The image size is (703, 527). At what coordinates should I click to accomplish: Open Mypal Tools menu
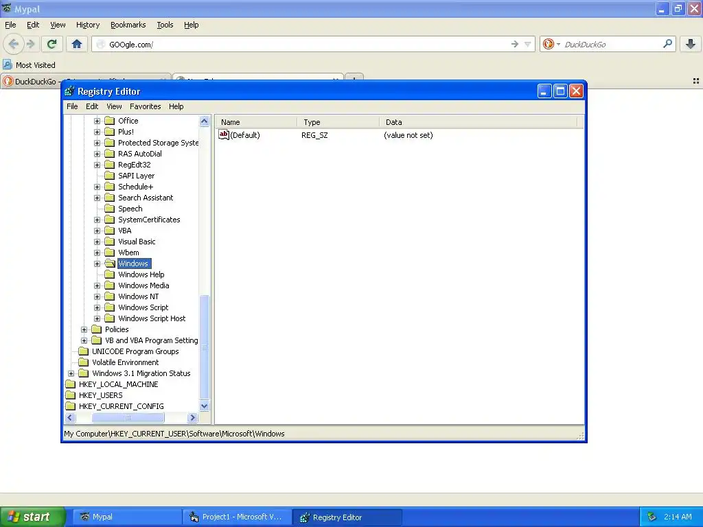coord(165,25)
